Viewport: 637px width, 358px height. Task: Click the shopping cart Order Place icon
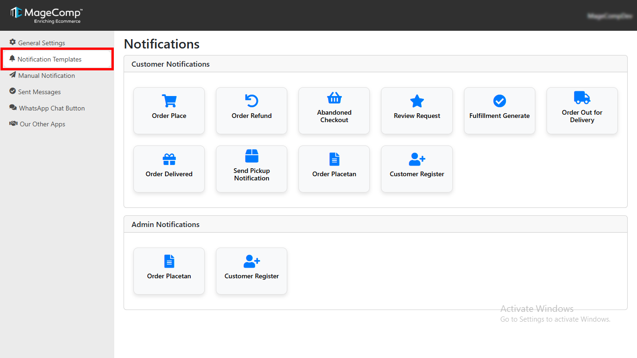tap(169, 101)
